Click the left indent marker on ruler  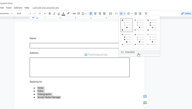tap(37, 18)
